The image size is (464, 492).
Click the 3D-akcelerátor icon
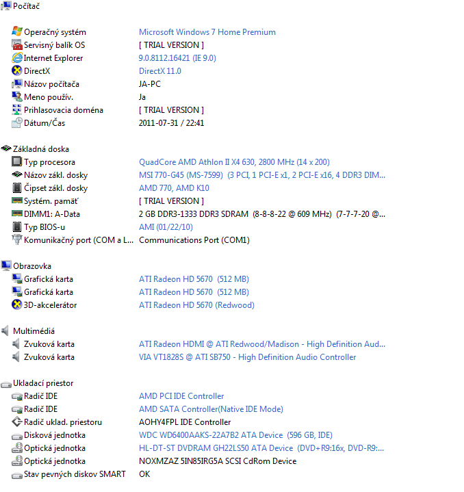17,305
